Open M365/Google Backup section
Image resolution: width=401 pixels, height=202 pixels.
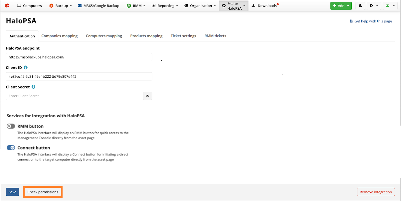(99, 6)
